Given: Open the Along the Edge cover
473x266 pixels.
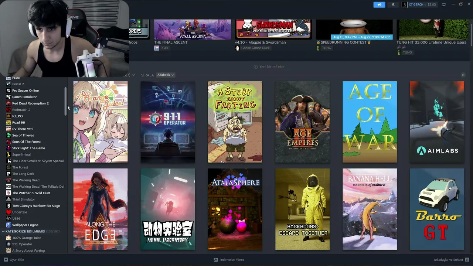Looking at the screenshot, I should [101, 209].
